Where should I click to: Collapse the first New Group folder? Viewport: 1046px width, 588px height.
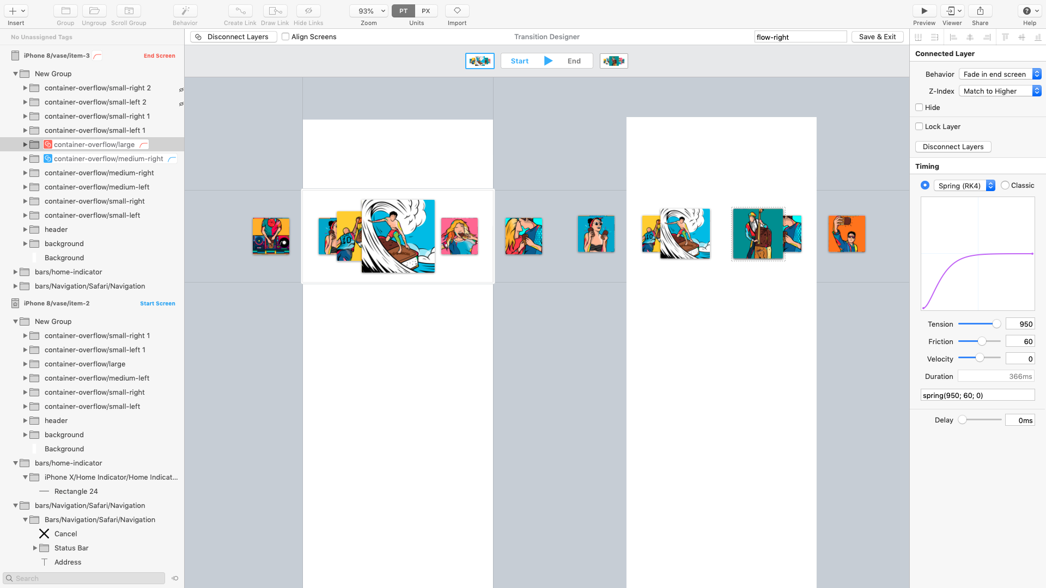[15, 74]
